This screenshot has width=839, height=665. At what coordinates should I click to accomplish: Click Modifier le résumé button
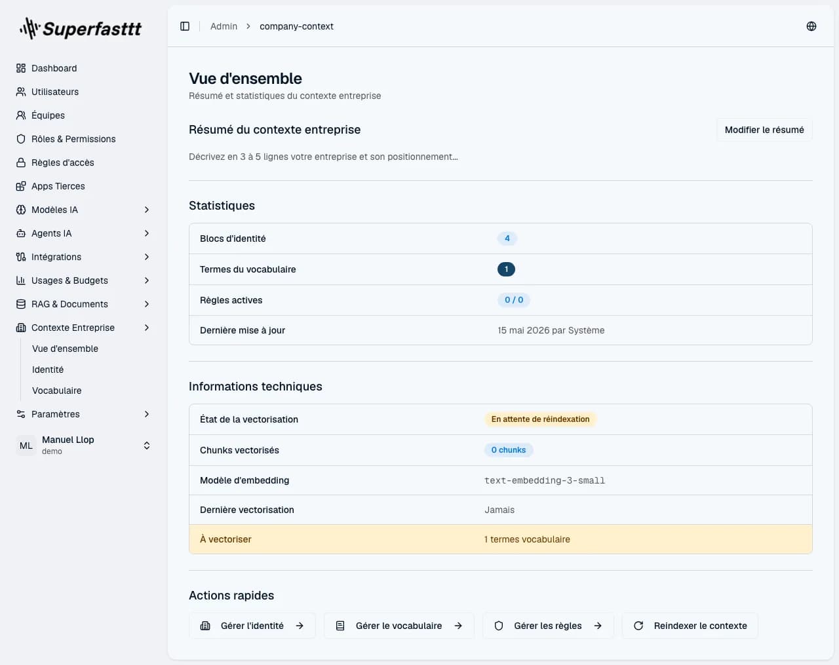(x=764, y=130)
